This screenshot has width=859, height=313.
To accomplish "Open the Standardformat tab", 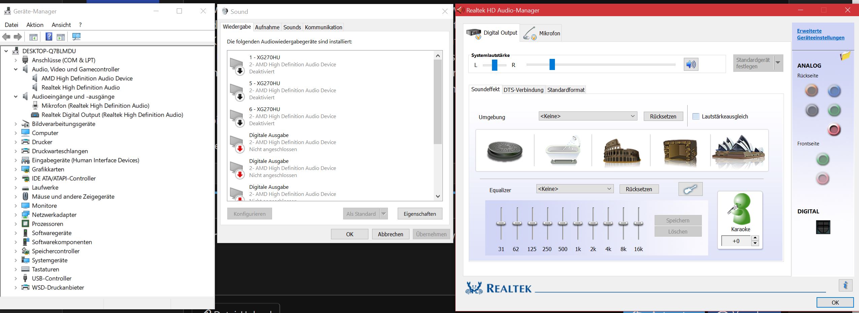I will coord(566,90).
